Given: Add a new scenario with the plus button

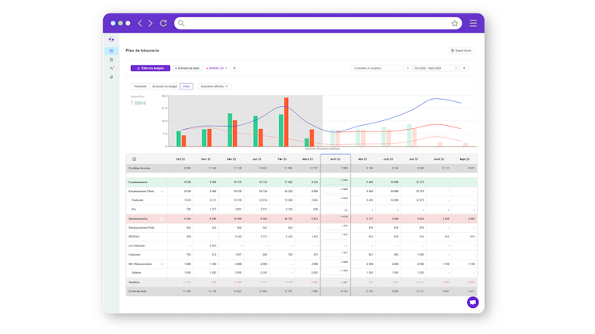Looking at the screenshot, I should [x=234, y=68].
